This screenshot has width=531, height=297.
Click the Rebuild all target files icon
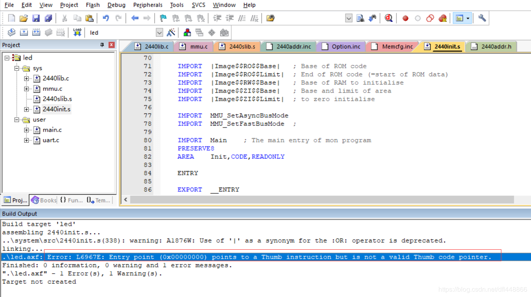coord(36,32)
